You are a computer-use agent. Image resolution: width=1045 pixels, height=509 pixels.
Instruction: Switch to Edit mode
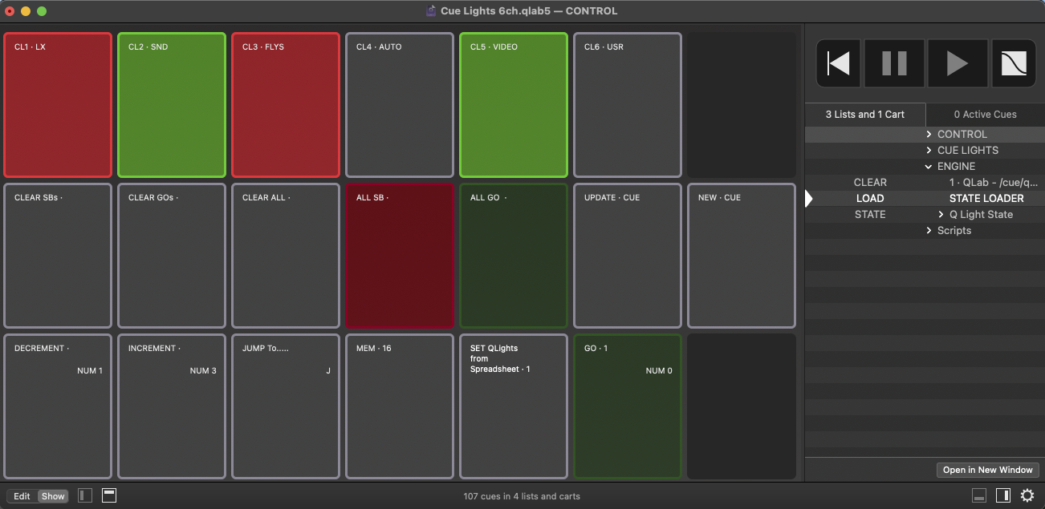tap(22, 496)
